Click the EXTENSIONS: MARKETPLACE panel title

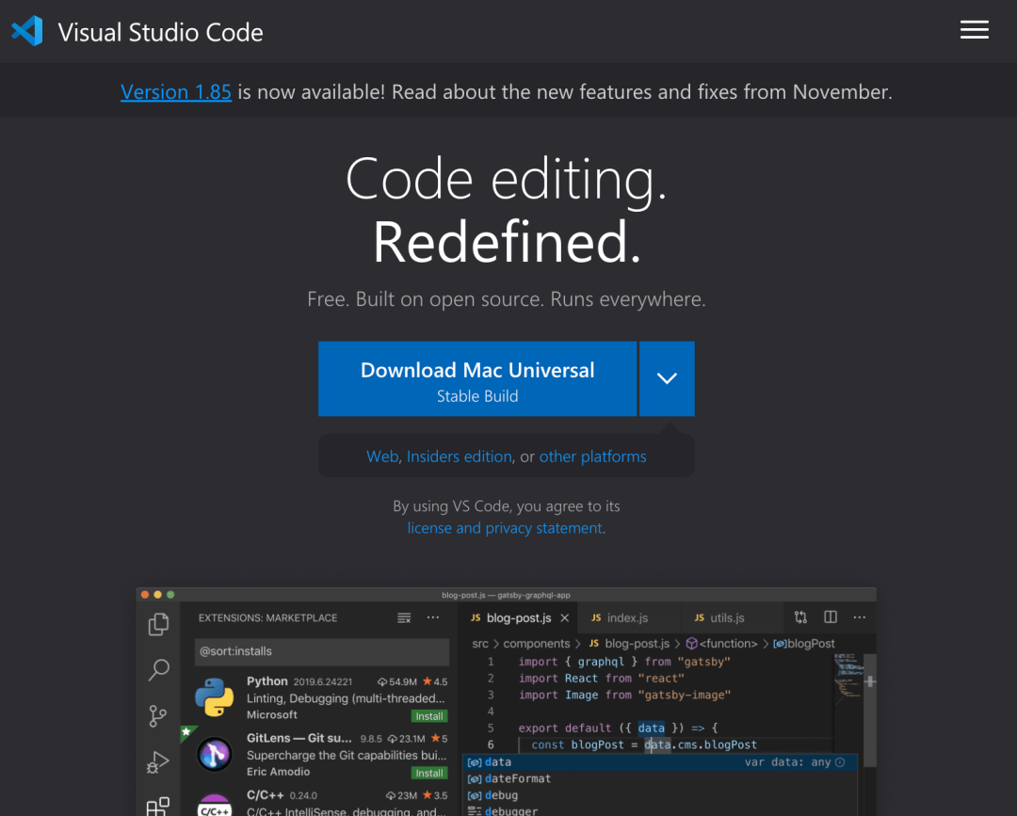click(267, 617)
